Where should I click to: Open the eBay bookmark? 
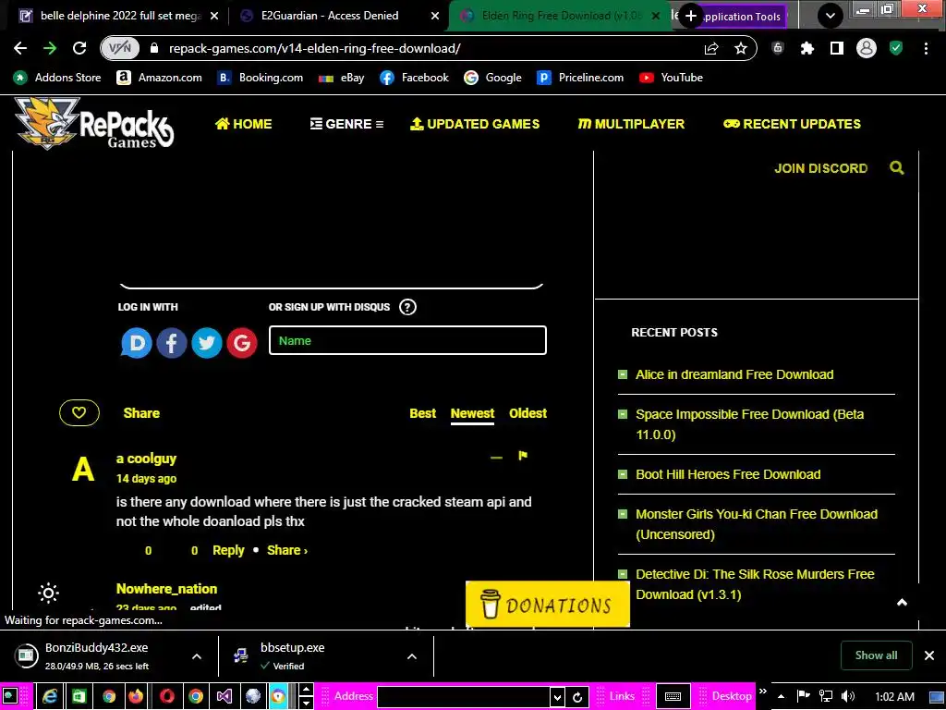click(342, 78)
